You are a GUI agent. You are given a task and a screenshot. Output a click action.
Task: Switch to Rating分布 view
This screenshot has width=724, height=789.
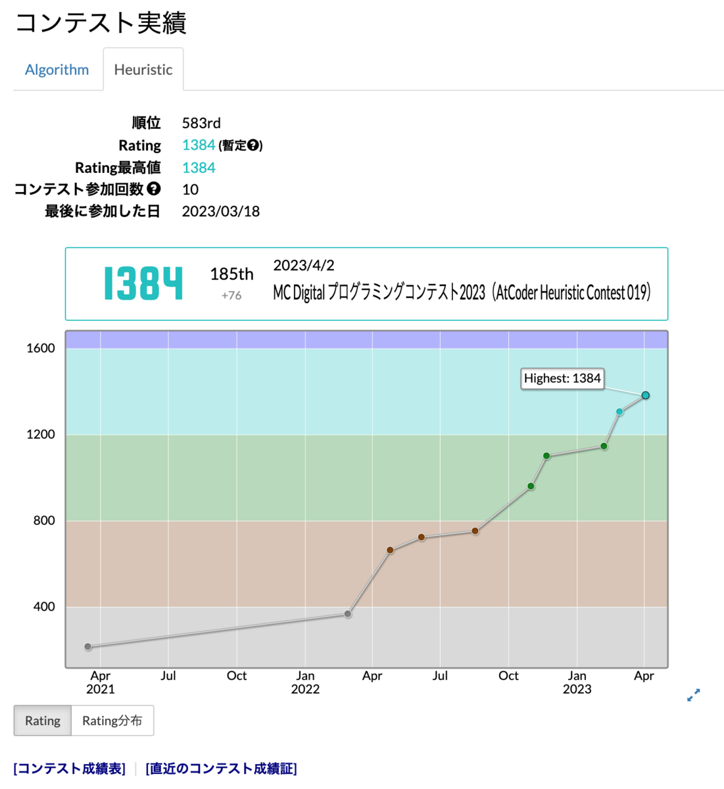[x=112, y=721]
